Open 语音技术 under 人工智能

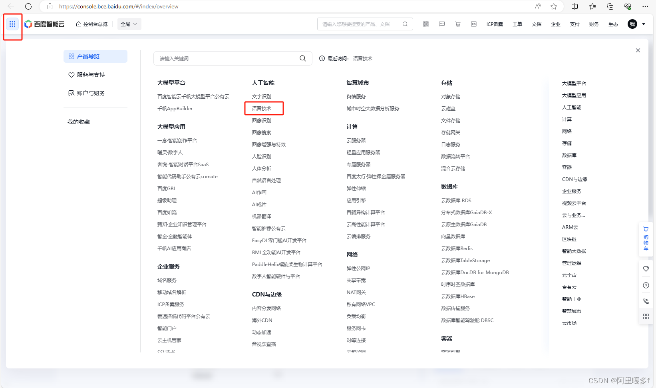click(262, 108)
